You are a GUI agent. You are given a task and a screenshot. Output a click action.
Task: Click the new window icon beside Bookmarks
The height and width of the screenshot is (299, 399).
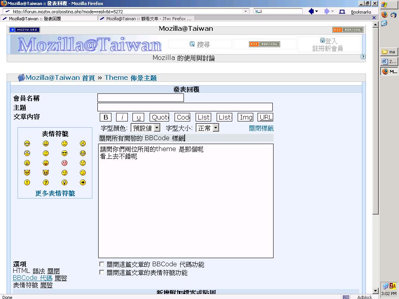342,12
